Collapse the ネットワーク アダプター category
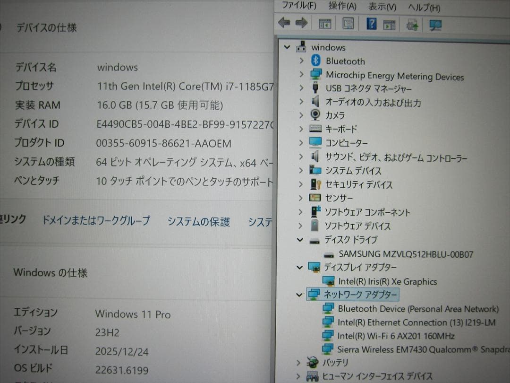 pos(299,294)
